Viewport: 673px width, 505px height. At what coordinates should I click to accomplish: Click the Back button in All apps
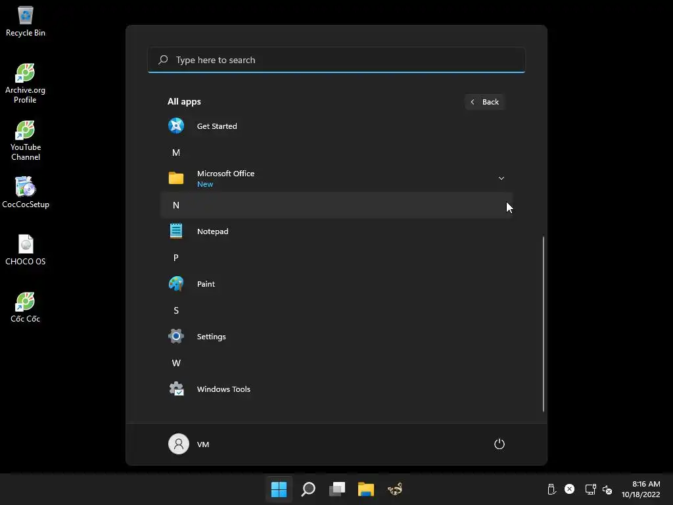[484, 102]
